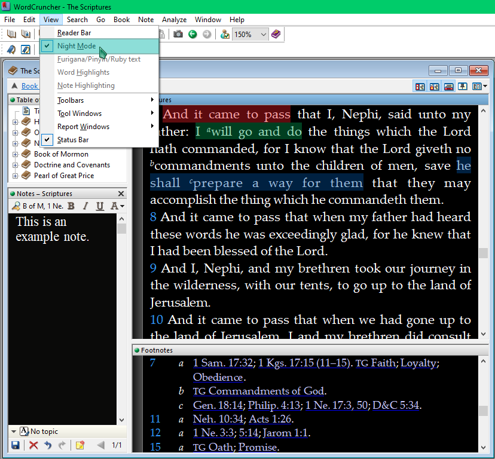The image size is (495, 459).
Task: Click the notes pane scroll down arrow
Action: (121, 420)
